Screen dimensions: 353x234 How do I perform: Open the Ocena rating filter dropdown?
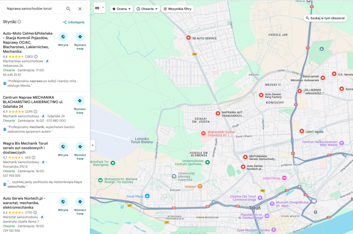coord(122,9)
